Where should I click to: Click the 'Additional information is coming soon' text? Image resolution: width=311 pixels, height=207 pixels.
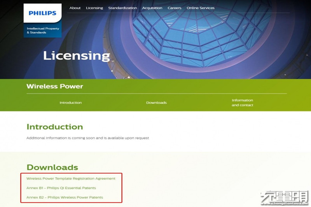click(88, 138)
